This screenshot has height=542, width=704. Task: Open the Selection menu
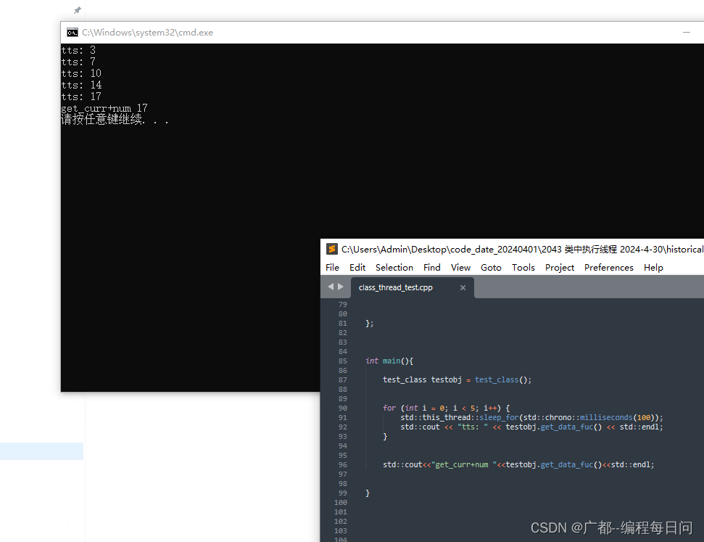pos(394,268)
